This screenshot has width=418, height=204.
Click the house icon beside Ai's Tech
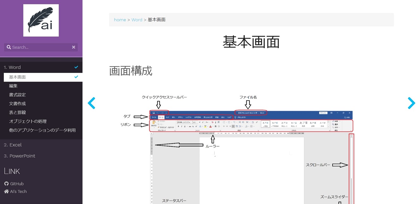[x=6, y=191]
